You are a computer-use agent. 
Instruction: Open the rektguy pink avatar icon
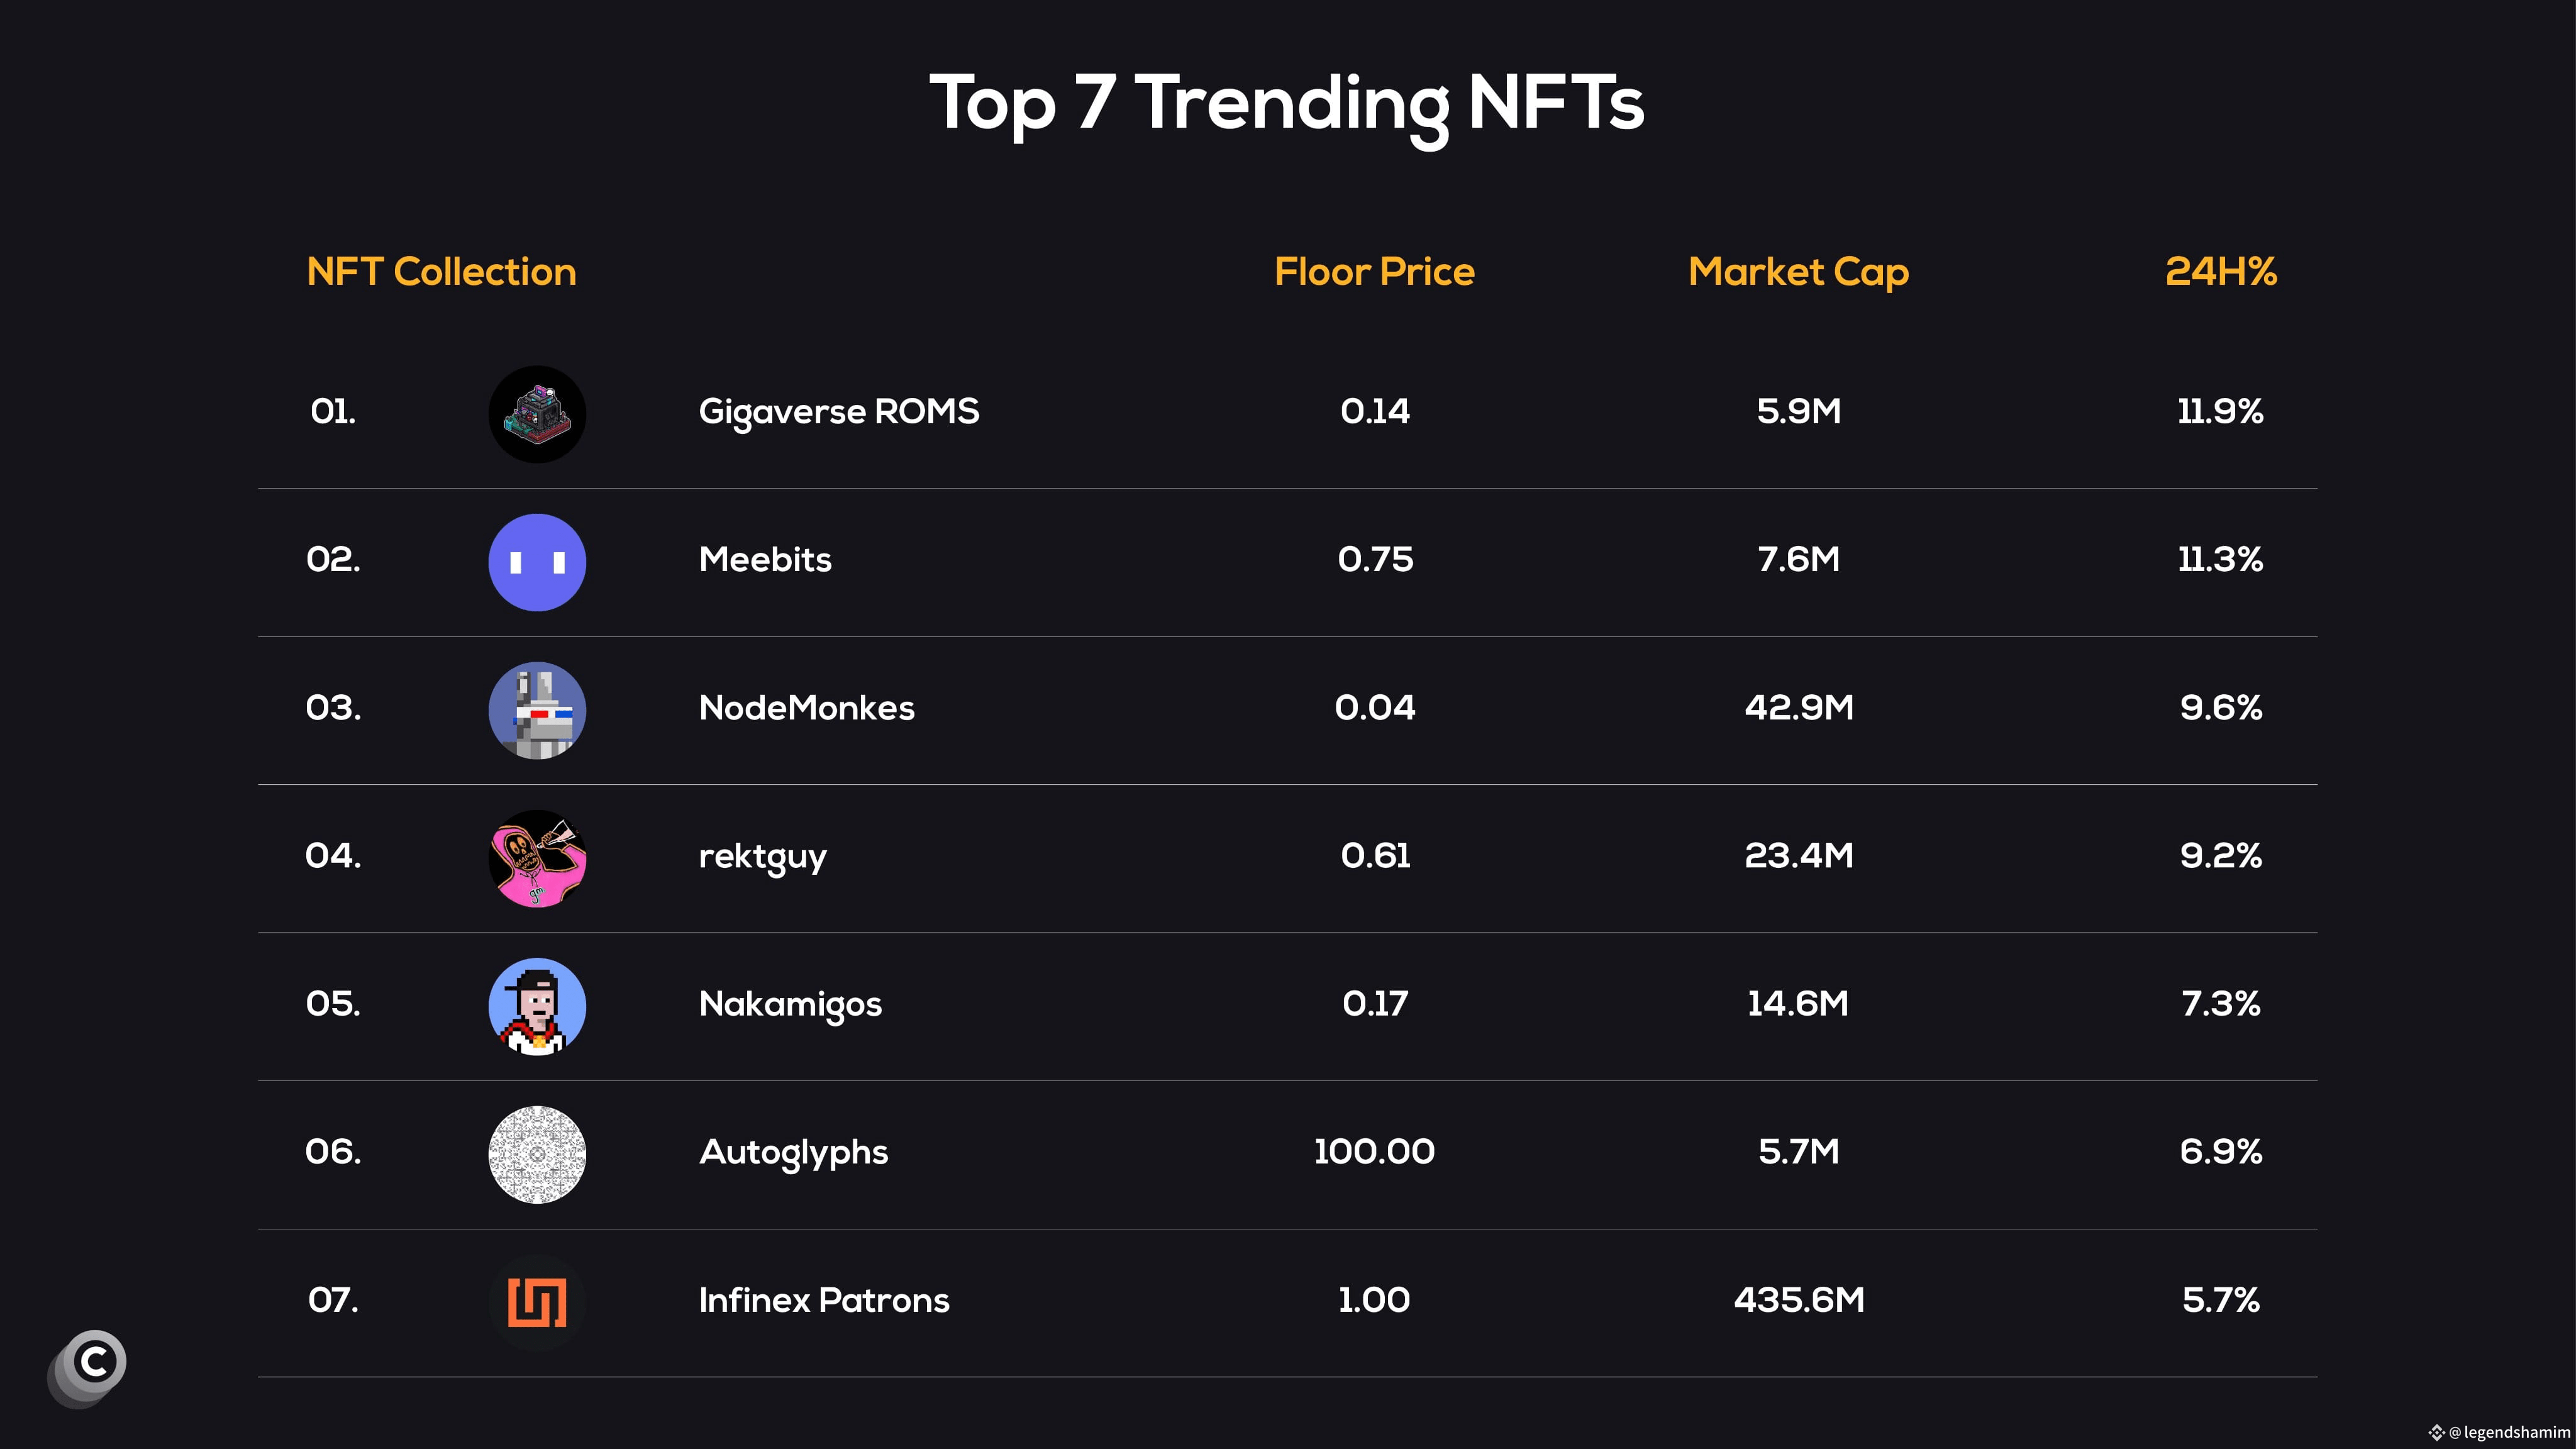pos(537,858)
